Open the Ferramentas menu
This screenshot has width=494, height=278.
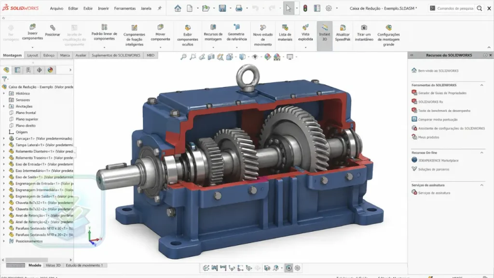point(125,9)
